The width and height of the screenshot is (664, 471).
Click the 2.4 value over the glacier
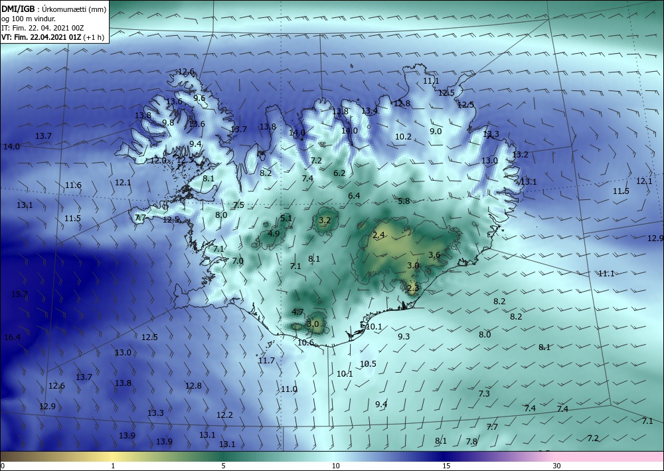[378, 235]
